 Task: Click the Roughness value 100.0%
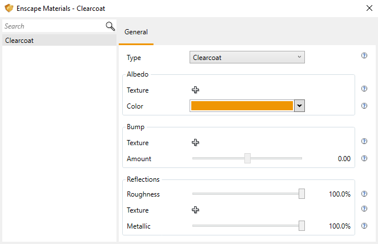pyautogui.click(x=339, y=194)
